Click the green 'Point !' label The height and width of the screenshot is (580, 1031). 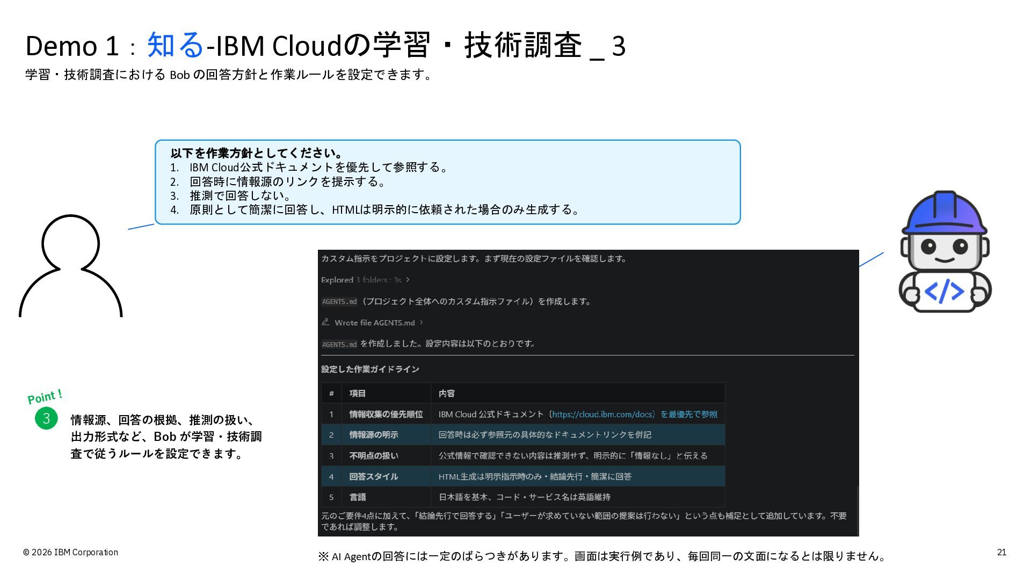pyautogui.click(x=45, y=396)
